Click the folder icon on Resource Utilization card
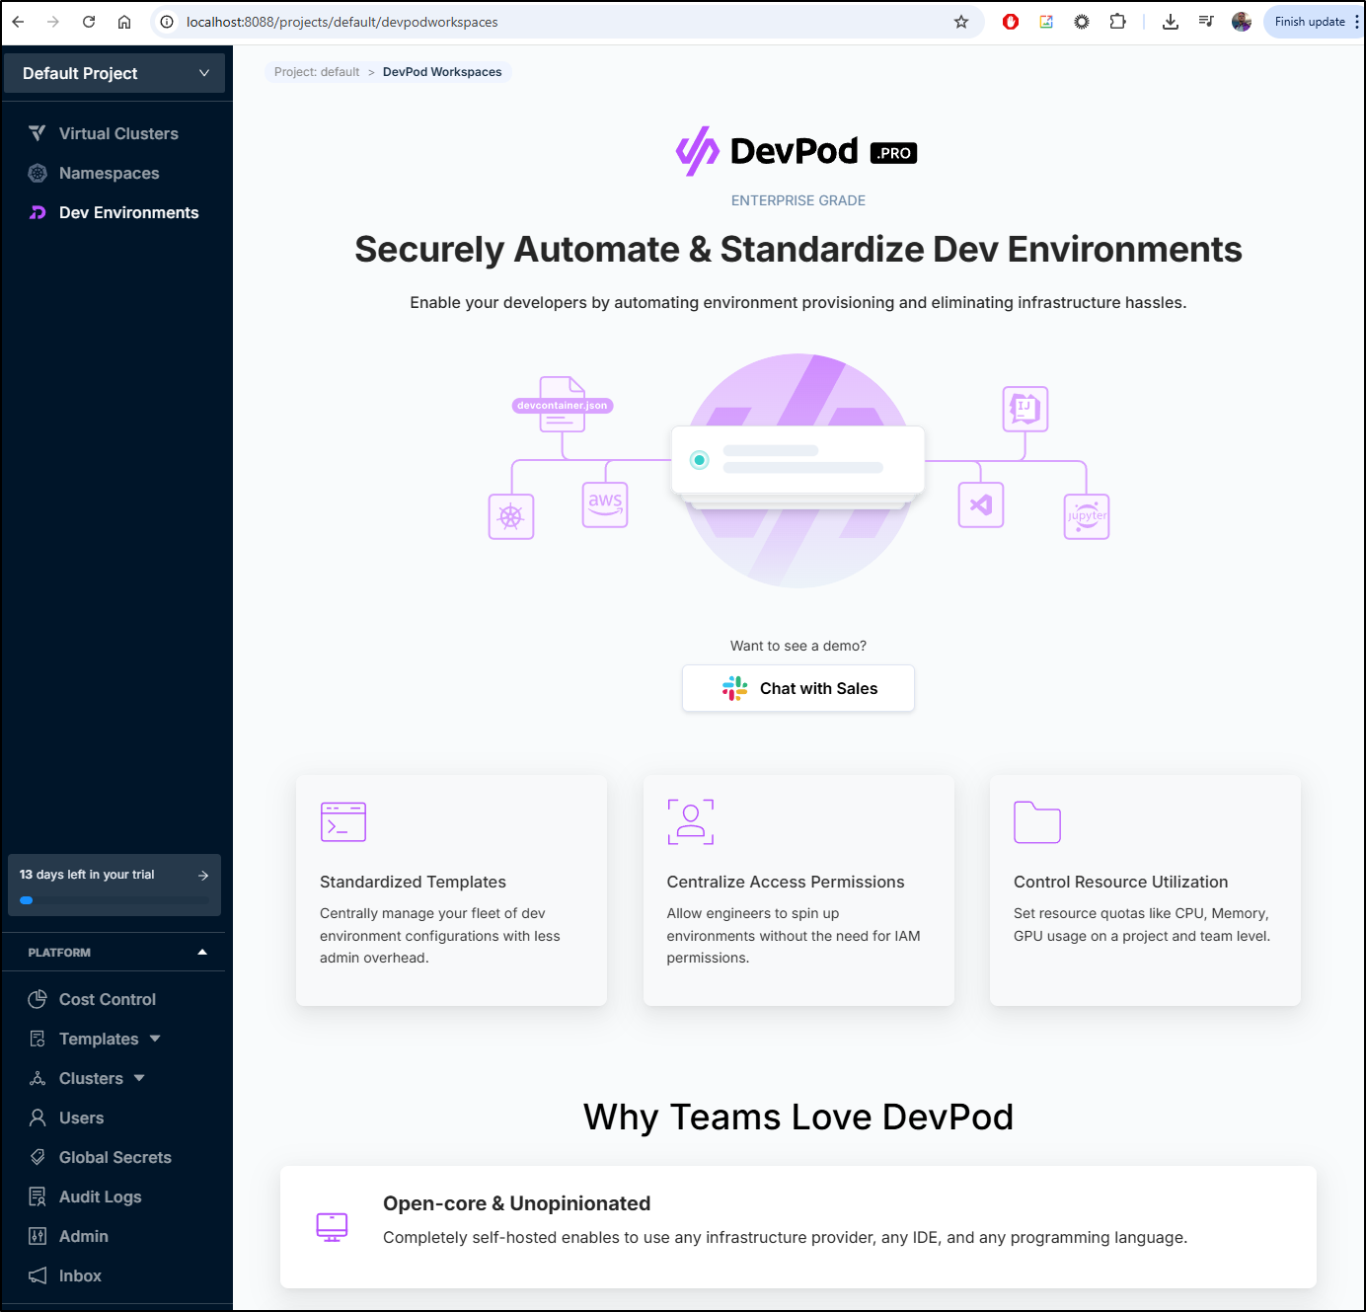1366x1312 pixels. click(1037, 822)
